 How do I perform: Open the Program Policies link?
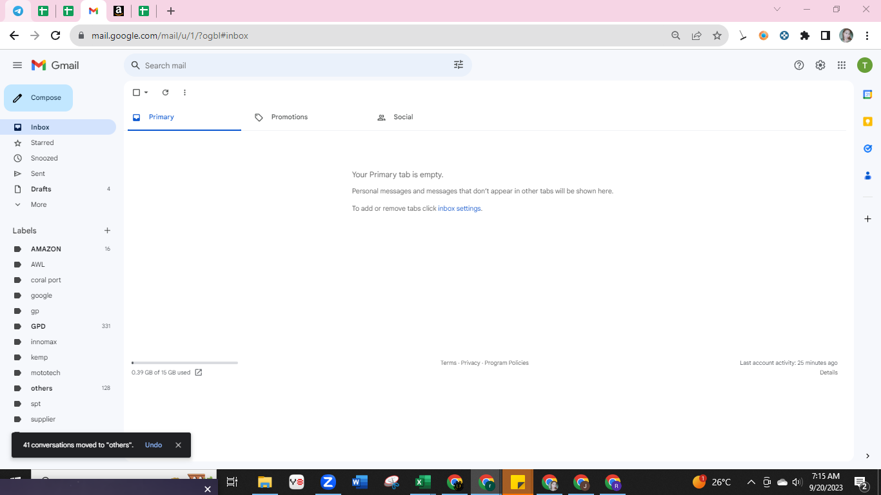(x=506, y=363)
